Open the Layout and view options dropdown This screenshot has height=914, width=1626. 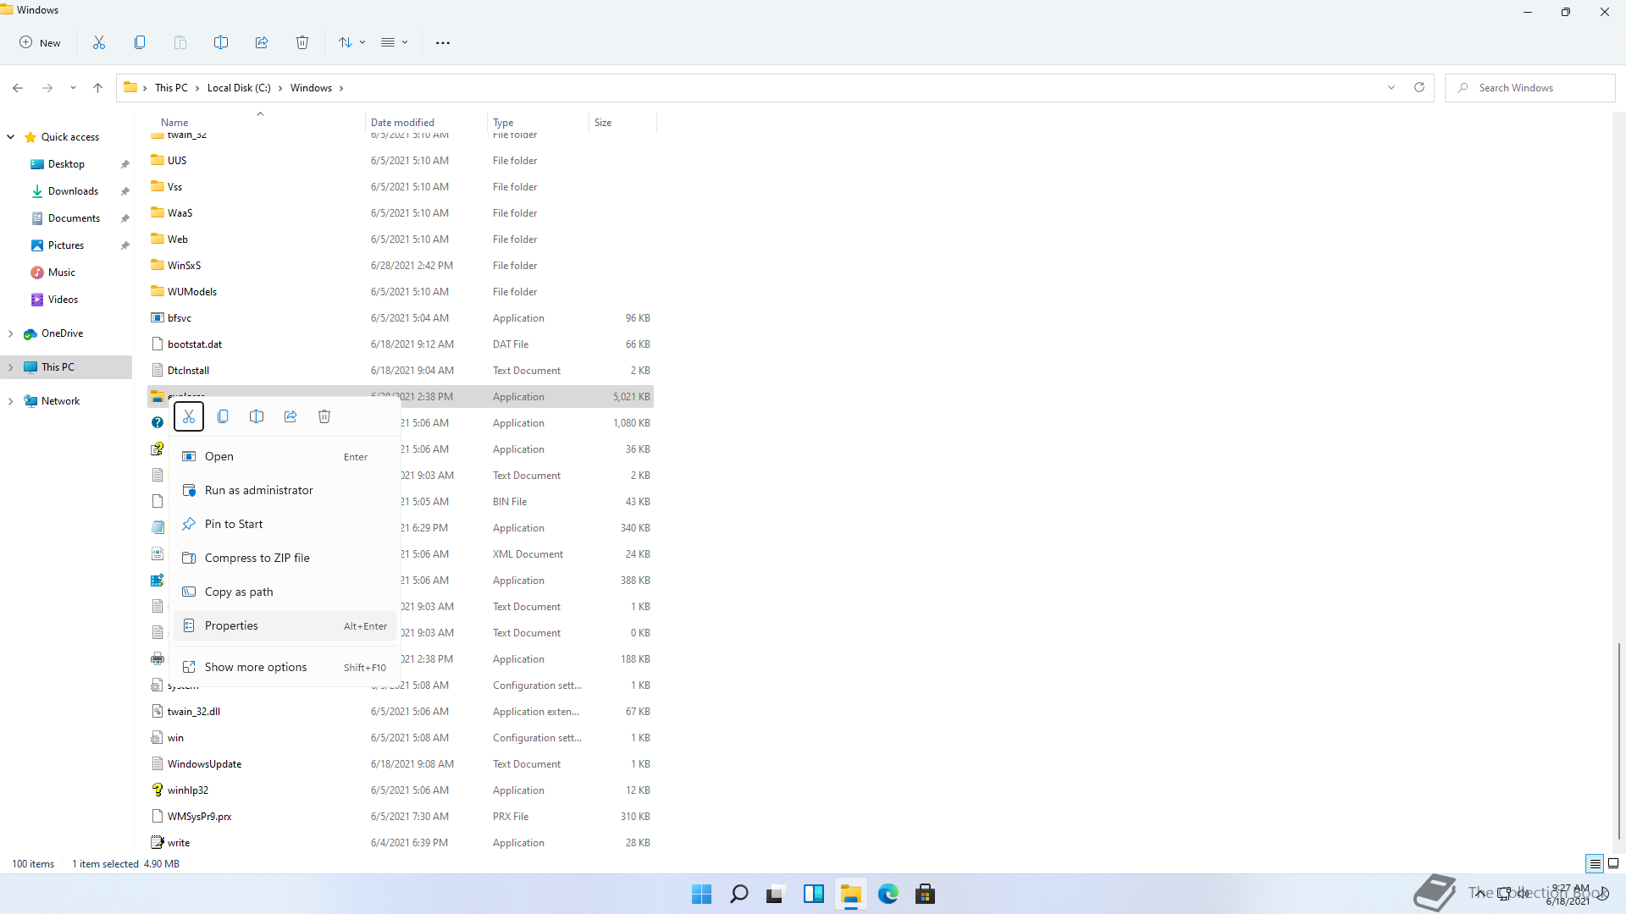pyautogui.click(x=394, y=42)
